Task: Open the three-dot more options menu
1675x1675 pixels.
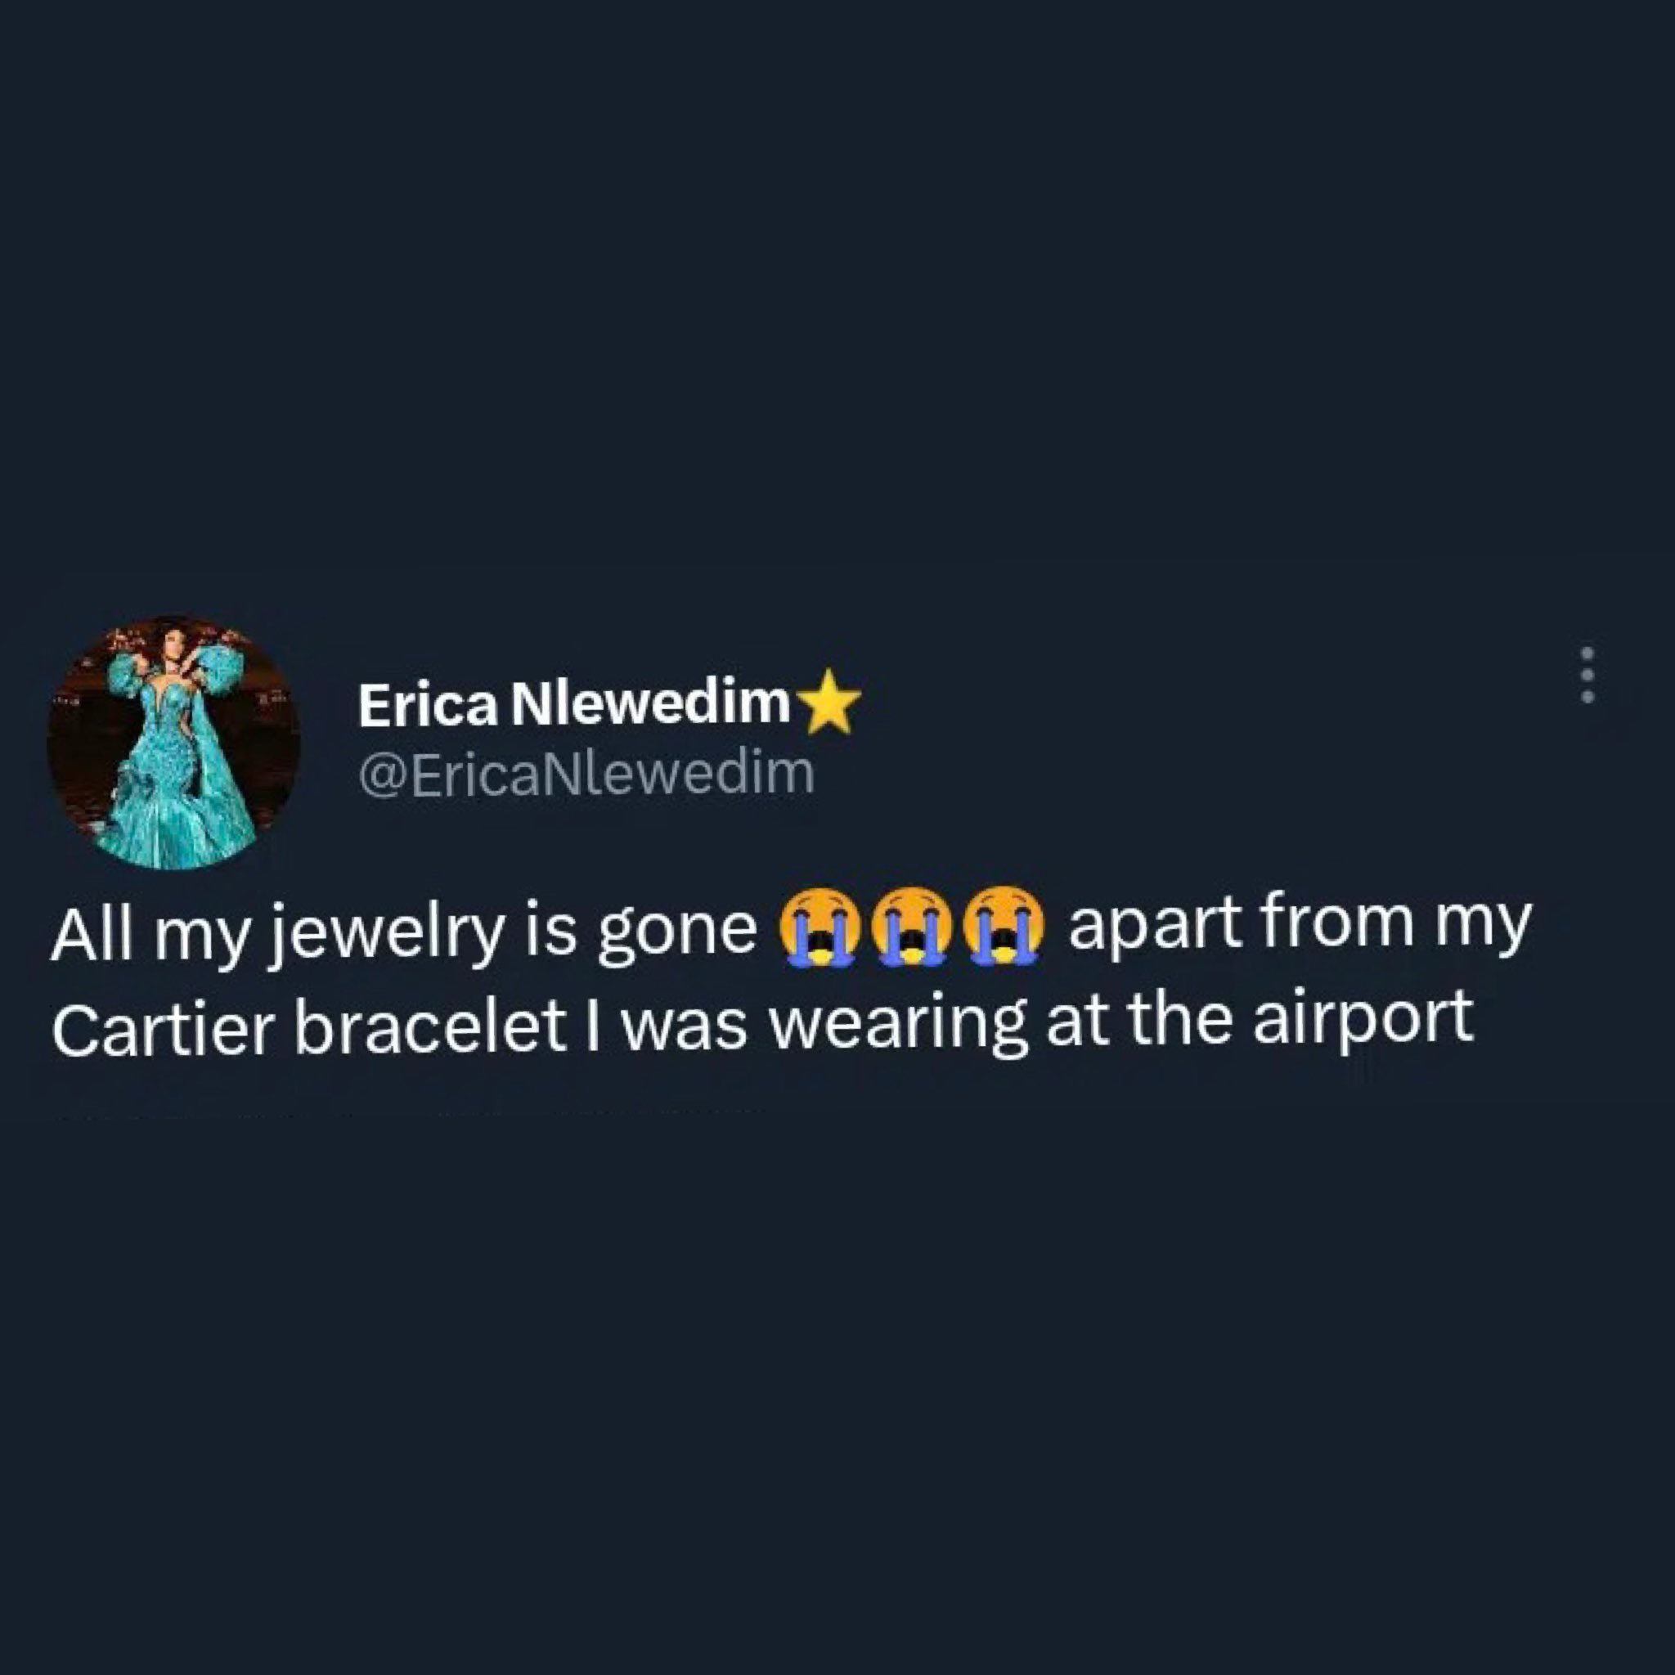Action: [1587, 675]
